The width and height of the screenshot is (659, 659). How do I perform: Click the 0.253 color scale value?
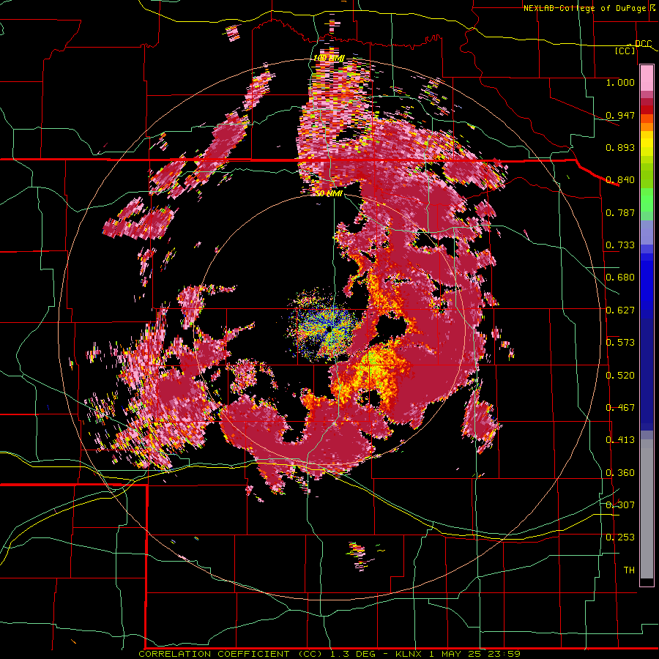620,537
